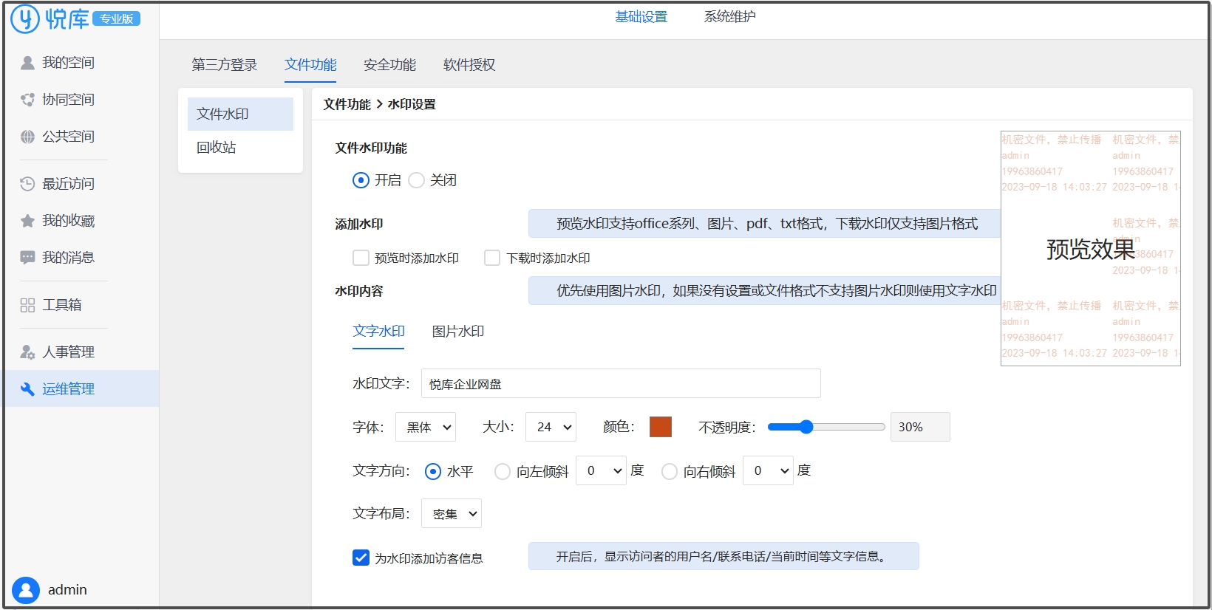Click the admin user avatar
Screen dimensions: 1212x610
pos(26,590)
